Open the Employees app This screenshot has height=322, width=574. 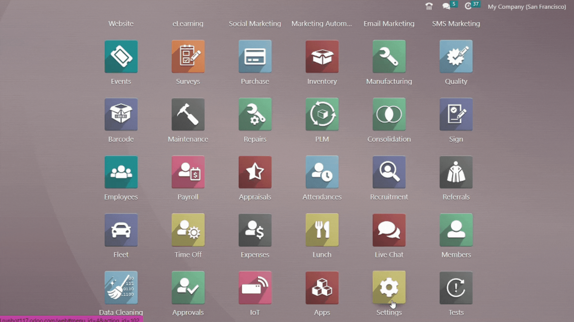point(121,172)
